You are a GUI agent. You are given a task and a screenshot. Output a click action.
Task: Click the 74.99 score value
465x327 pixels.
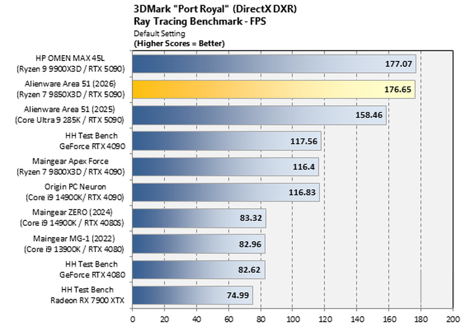tap(238, 295)
